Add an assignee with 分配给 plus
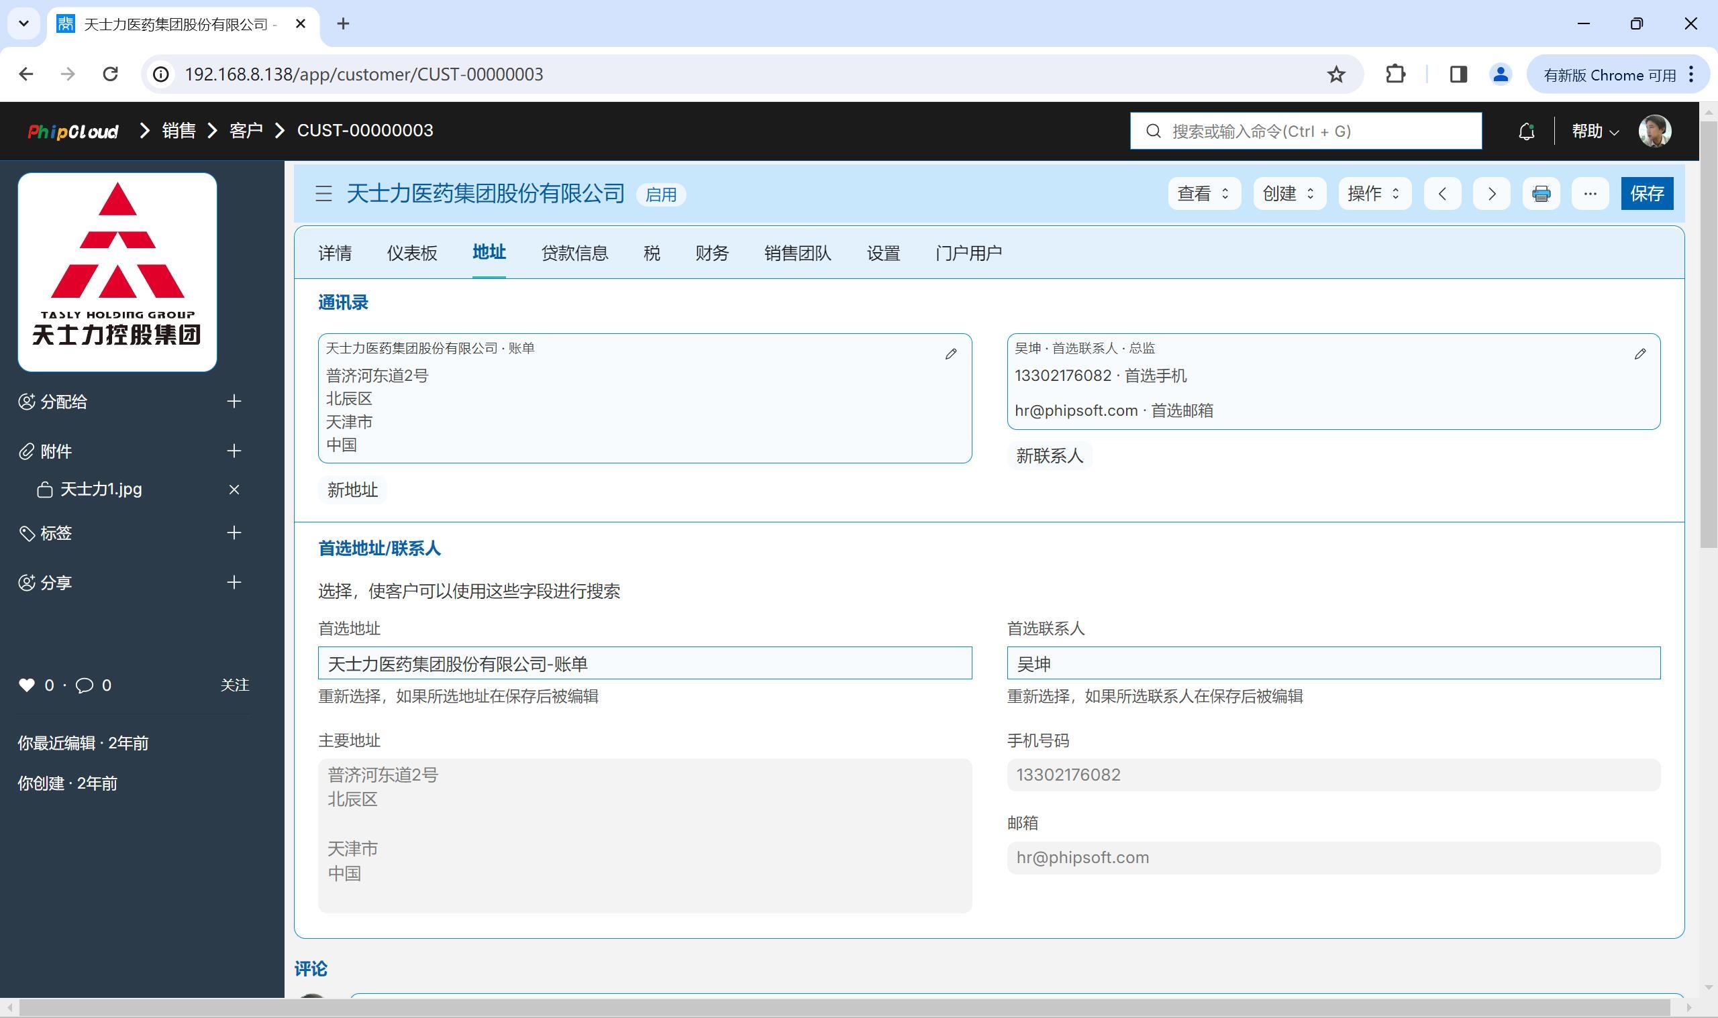This screenshot has width=1718, height=1018. coord(234,401)
